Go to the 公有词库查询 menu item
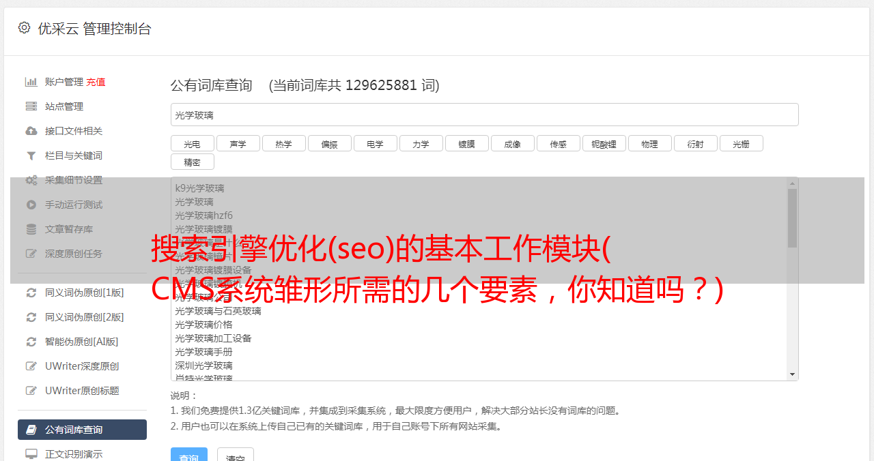Viewport: 874px width, 461px height. tap(82, 430)
